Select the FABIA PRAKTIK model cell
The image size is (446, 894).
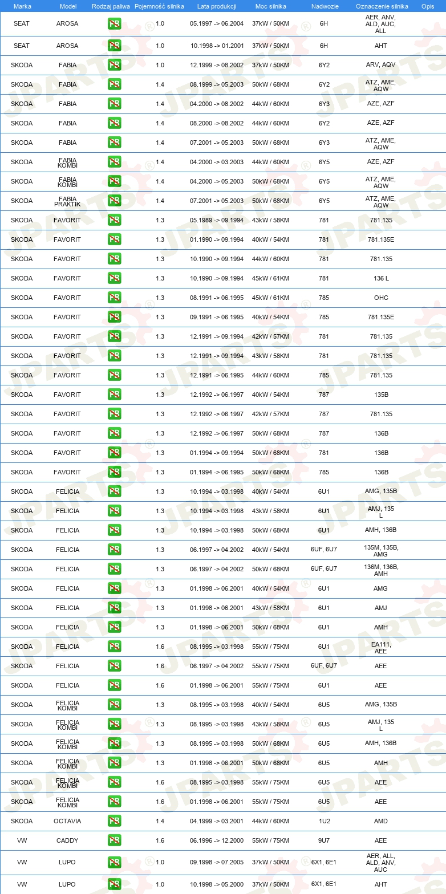point(67,201)
